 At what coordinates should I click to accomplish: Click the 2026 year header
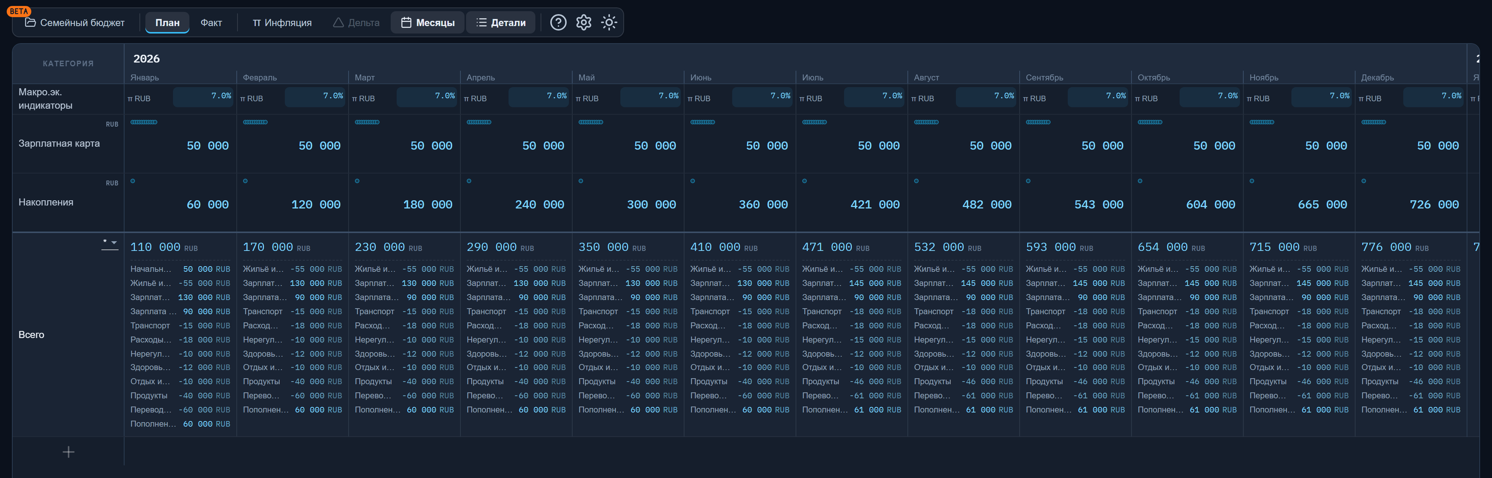(x=147, y=58)
